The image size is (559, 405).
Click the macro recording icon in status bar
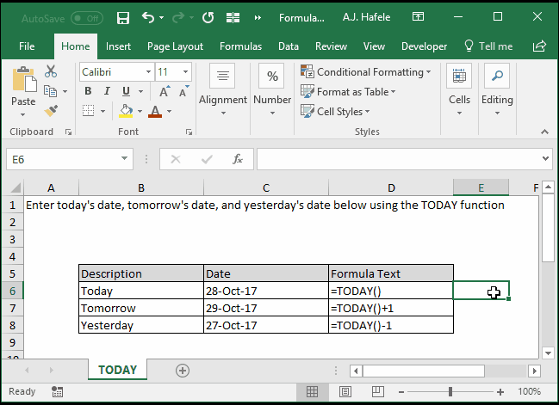point(57,391)
